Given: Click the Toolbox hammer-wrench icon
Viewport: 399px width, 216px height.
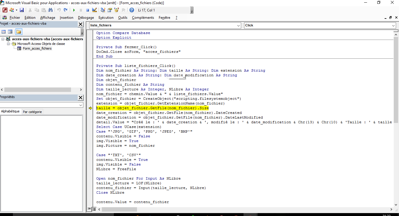Looking at the screenshot, I should point(123,10).
